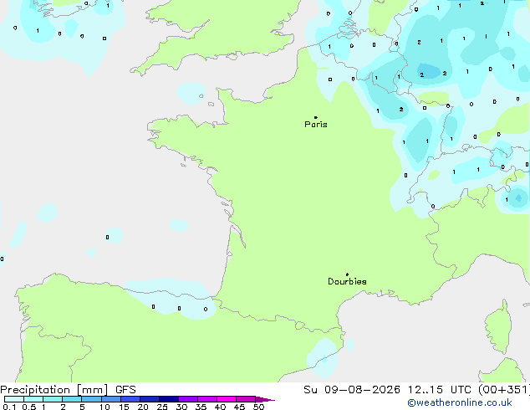Click the legend scale value 0.1
Image resolution: width=530 pixels, height=410 pixels.
click(x=9, y=407)
